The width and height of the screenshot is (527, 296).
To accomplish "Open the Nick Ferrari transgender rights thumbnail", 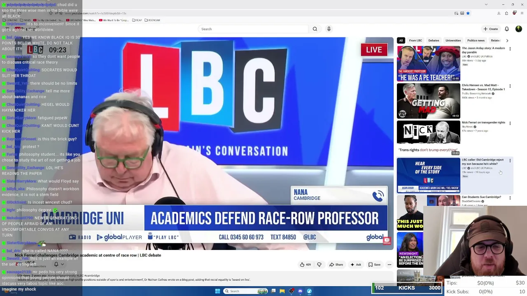I will point(429,138).
